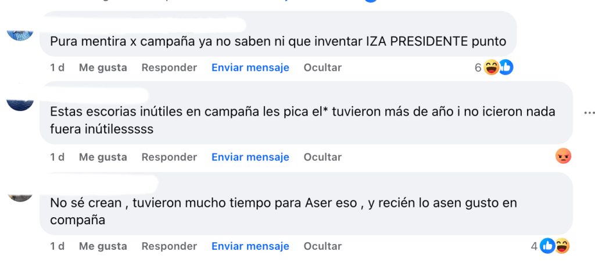Click the laughing emoji on the IZA PRESIDENTE comment
The height and width of the screenshot is (280, 595).
tap(491, 67)
